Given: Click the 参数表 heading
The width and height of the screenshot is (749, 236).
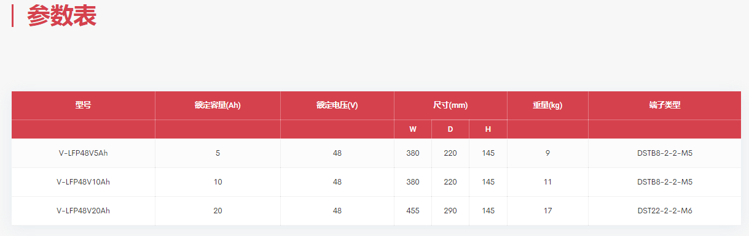Looking at the screenshot, I should pos(61,15).
